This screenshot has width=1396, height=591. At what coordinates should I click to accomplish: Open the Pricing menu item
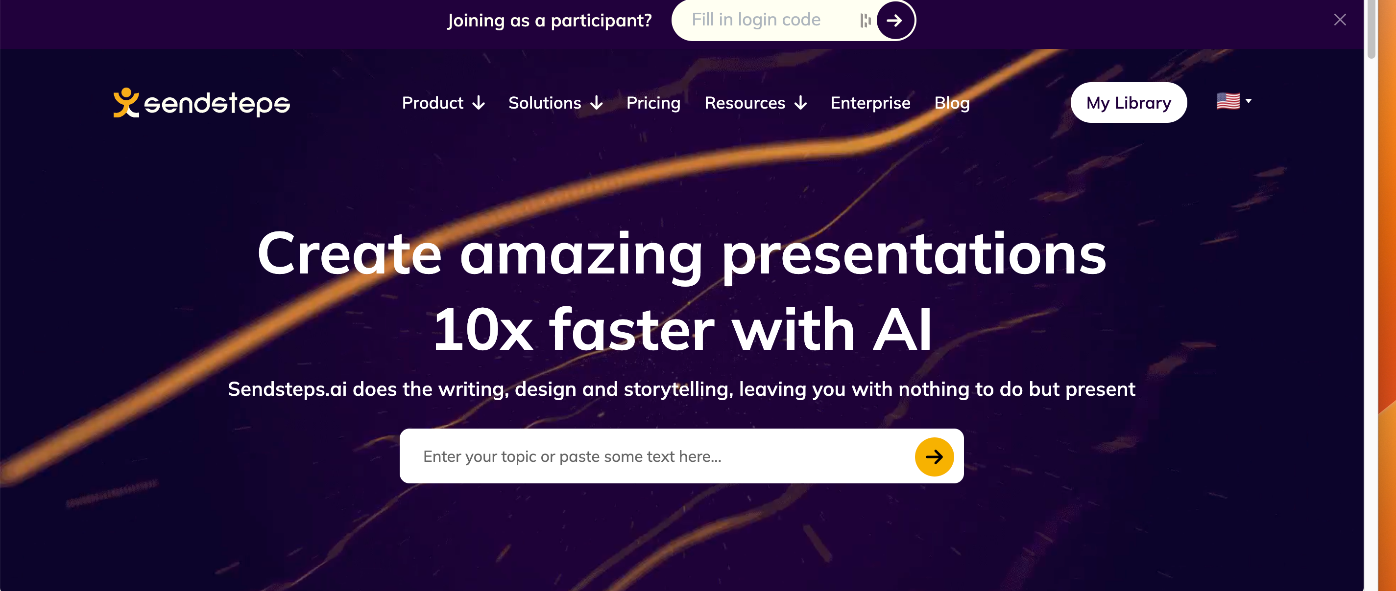tap(653, 102)
